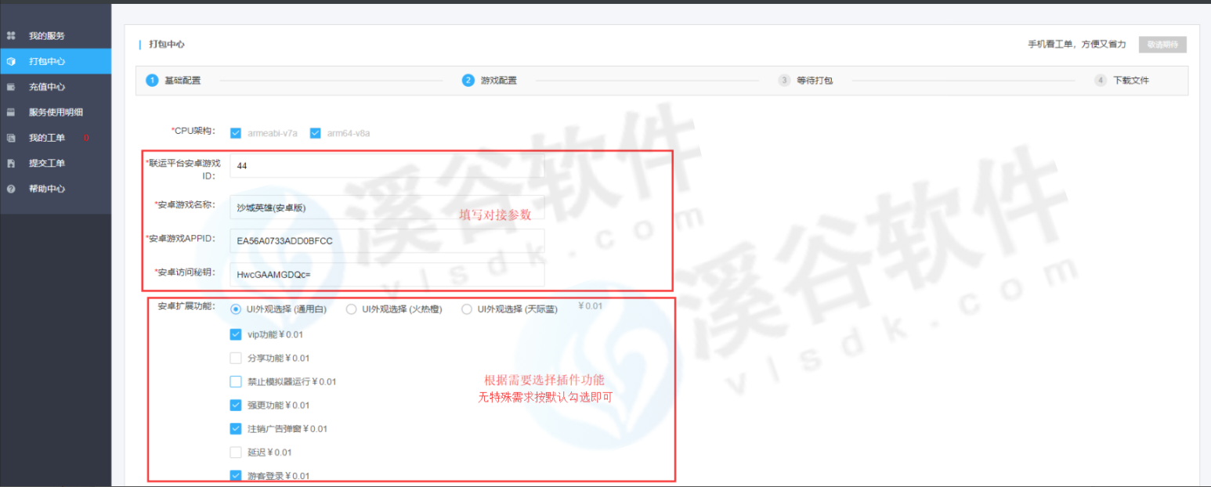The image size is (1211, 487).
Task: Toggle the arm64-v8a CPU checkbox
Action: pos(316,133)
